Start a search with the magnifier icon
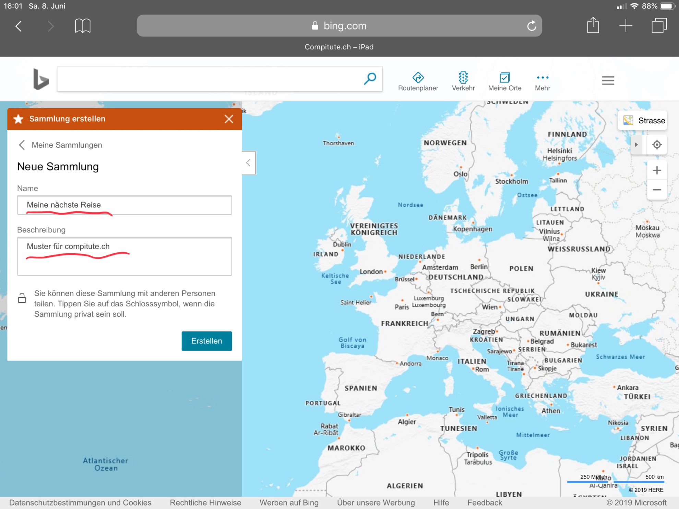 pos(370,78)
